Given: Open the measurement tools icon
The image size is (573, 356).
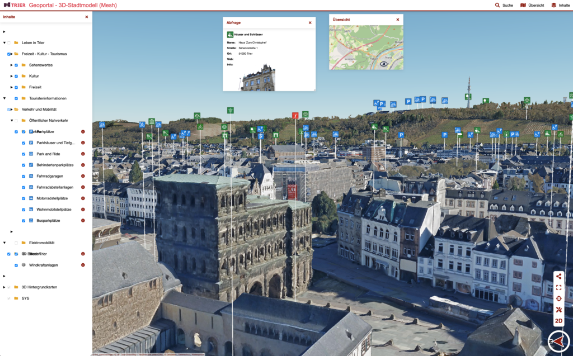Looking at the screenshot, I should 558,310.
